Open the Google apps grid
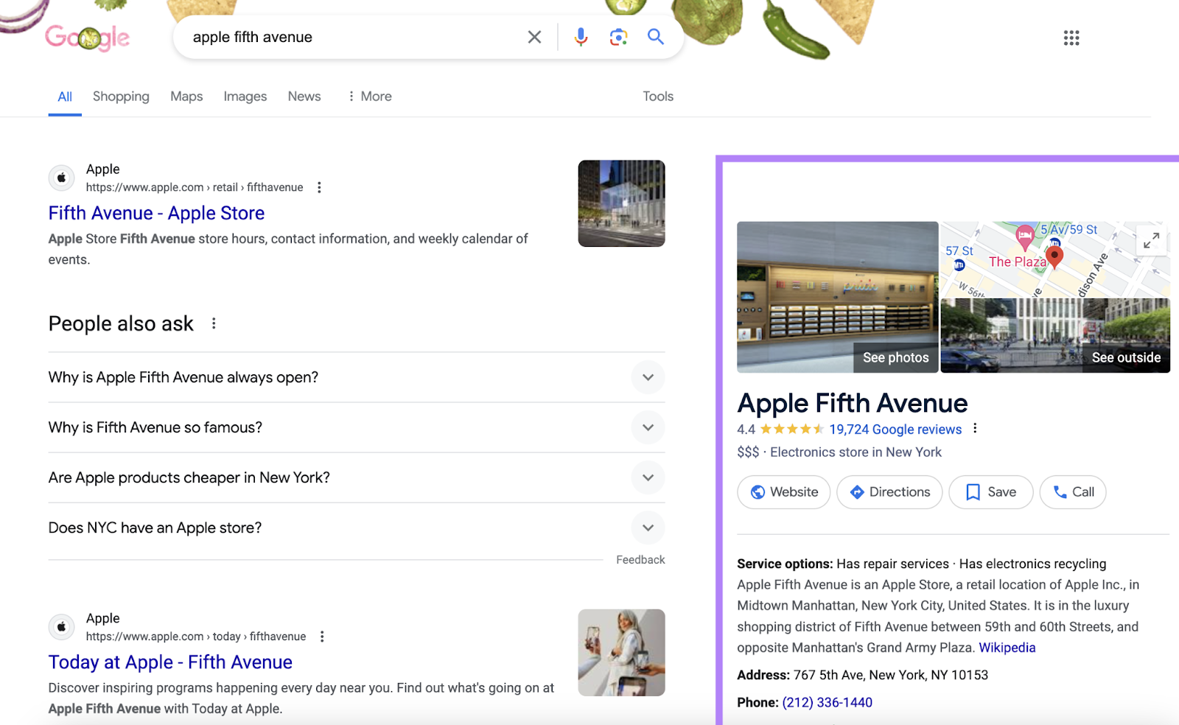This screenshot has height=725, width=1179. [x=1071, y=38]
